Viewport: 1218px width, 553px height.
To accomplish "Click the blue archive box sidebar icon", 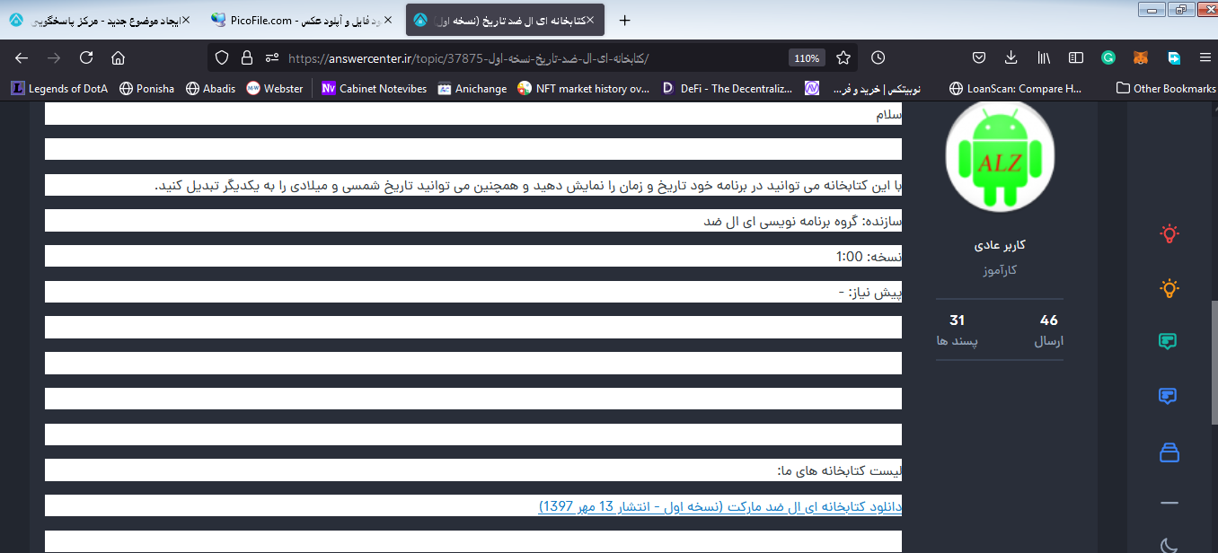I will [1169, 452].
